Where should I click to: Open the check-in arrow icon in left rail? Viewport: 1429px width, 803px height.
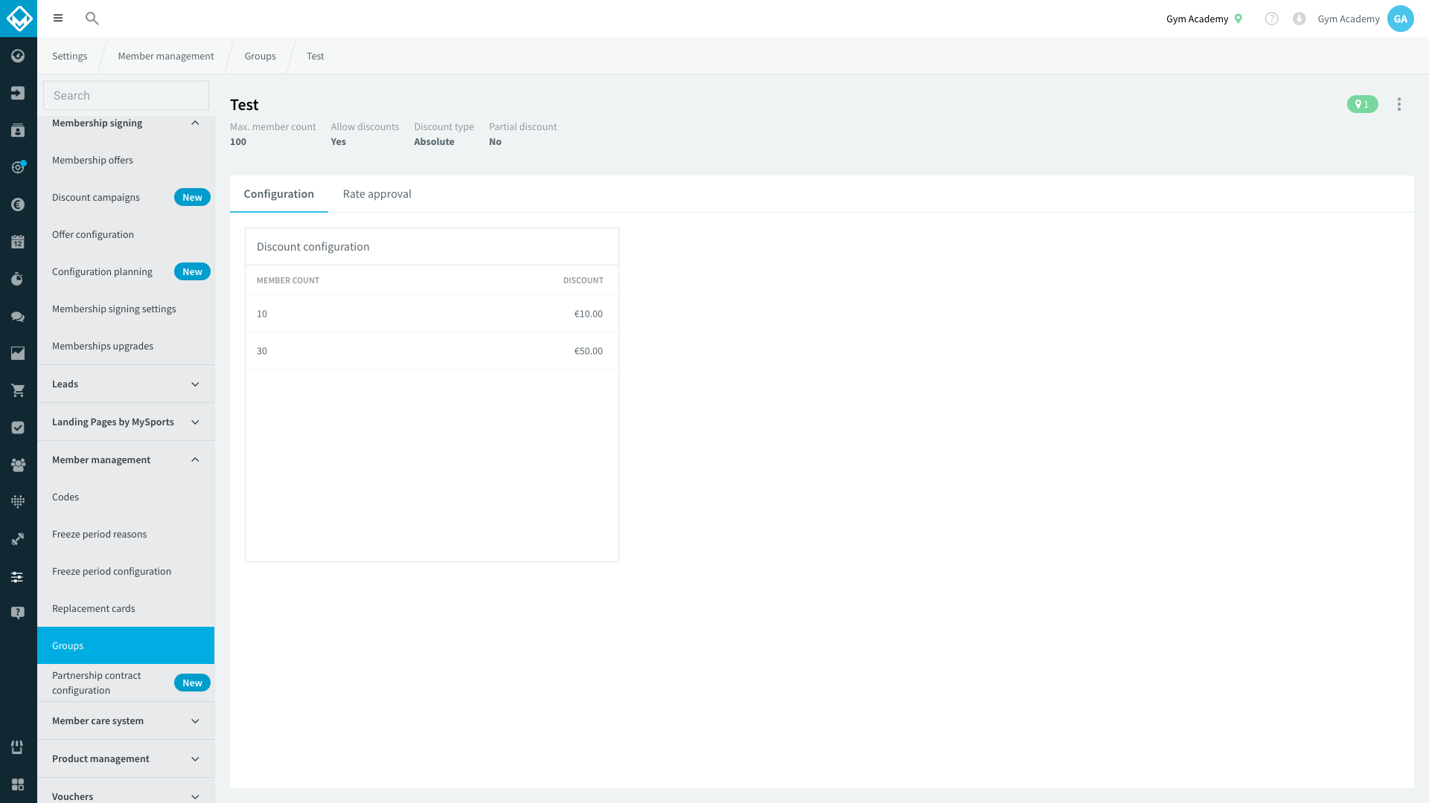click(x=18, y=93)
